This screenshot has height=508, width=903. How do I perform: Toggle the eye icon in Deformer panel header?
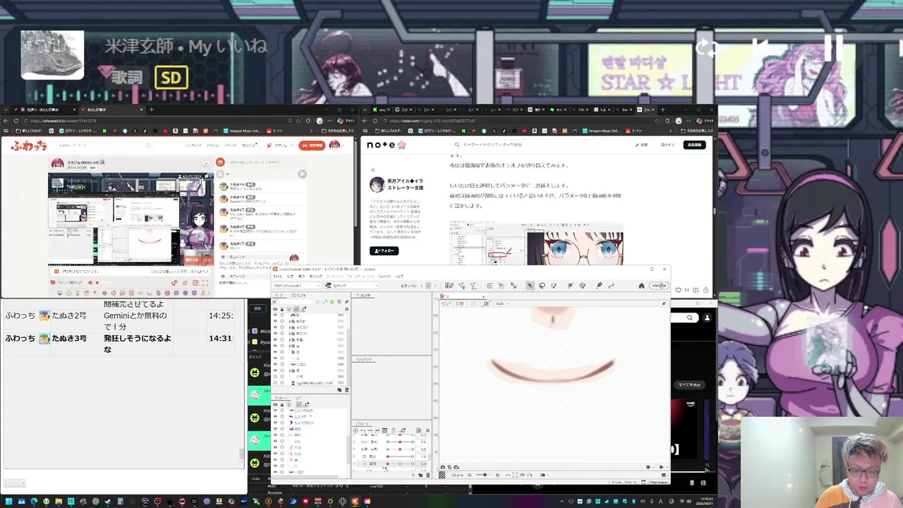pyautogui.click(x=275, y=404)
